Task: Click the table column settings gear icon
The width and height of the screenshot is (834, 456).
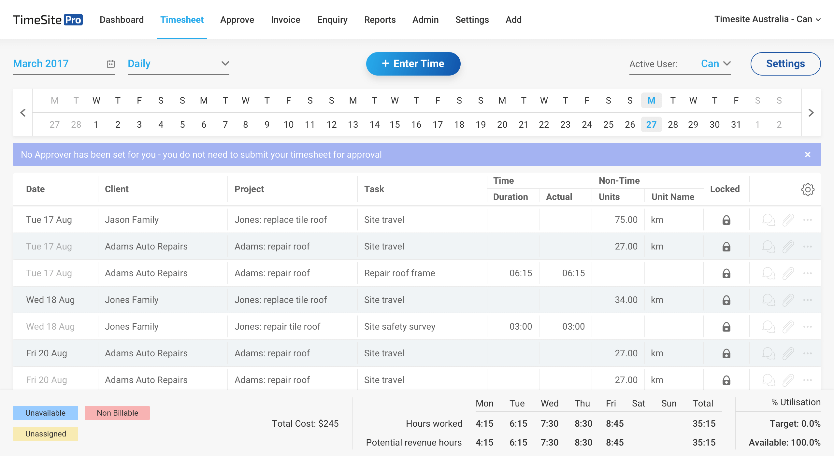Action: click(808, 189)
